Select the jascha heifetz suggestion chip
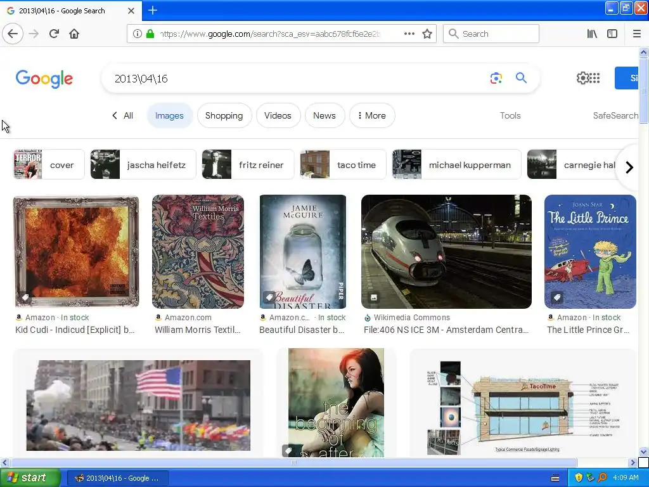This screenshot has width=649, height=487. (143, 164)
